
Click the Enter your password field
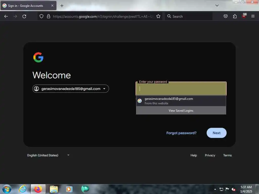click(x=181, y=89)
